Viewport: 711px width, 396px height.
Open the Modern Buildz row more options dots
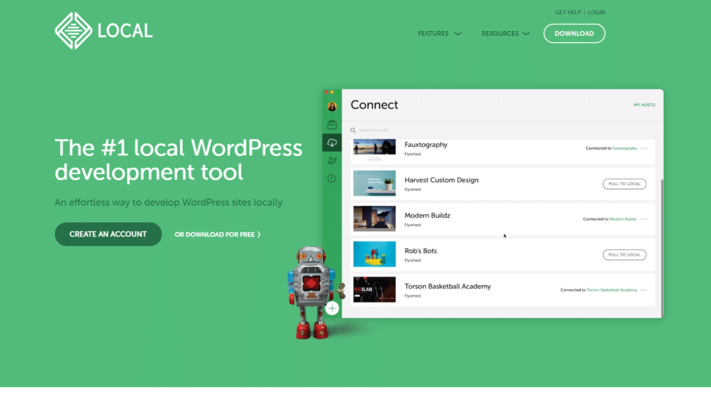click(644, 219)
